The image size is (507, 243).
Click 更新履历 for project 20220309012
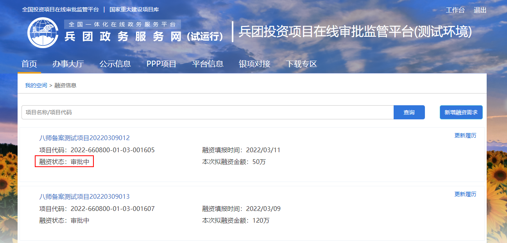point(465,135)
